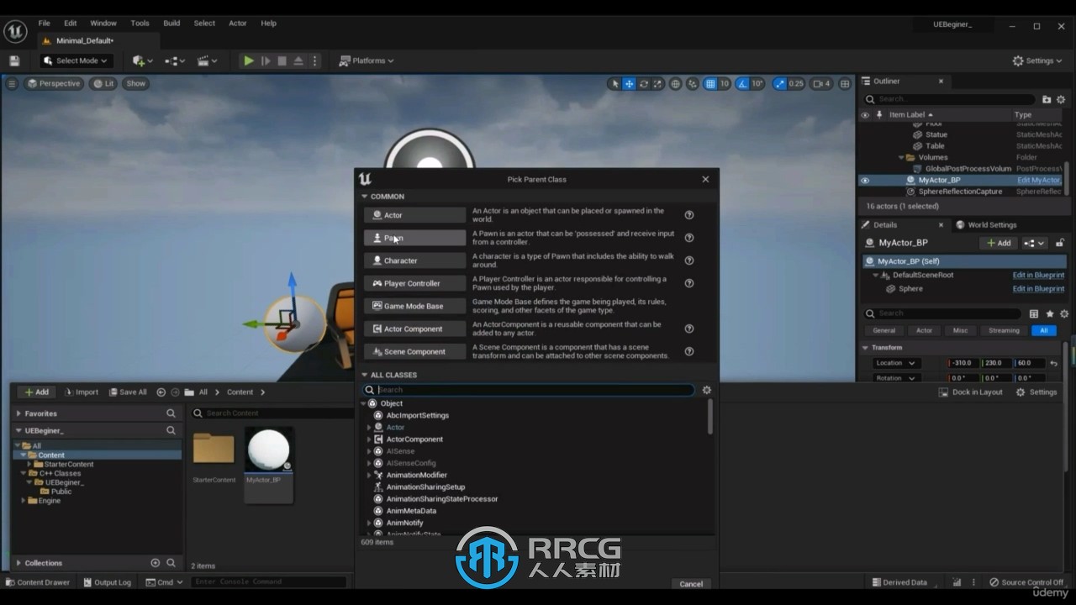Open the File menu
Screen dimensions: 1076x605
(44, 23)
